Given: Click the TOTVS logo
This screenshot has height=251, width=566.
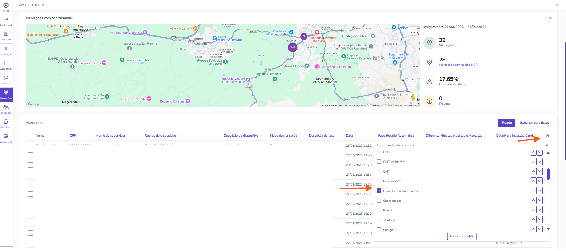Looking at the screenshot, I should click(x=6, y=7).
